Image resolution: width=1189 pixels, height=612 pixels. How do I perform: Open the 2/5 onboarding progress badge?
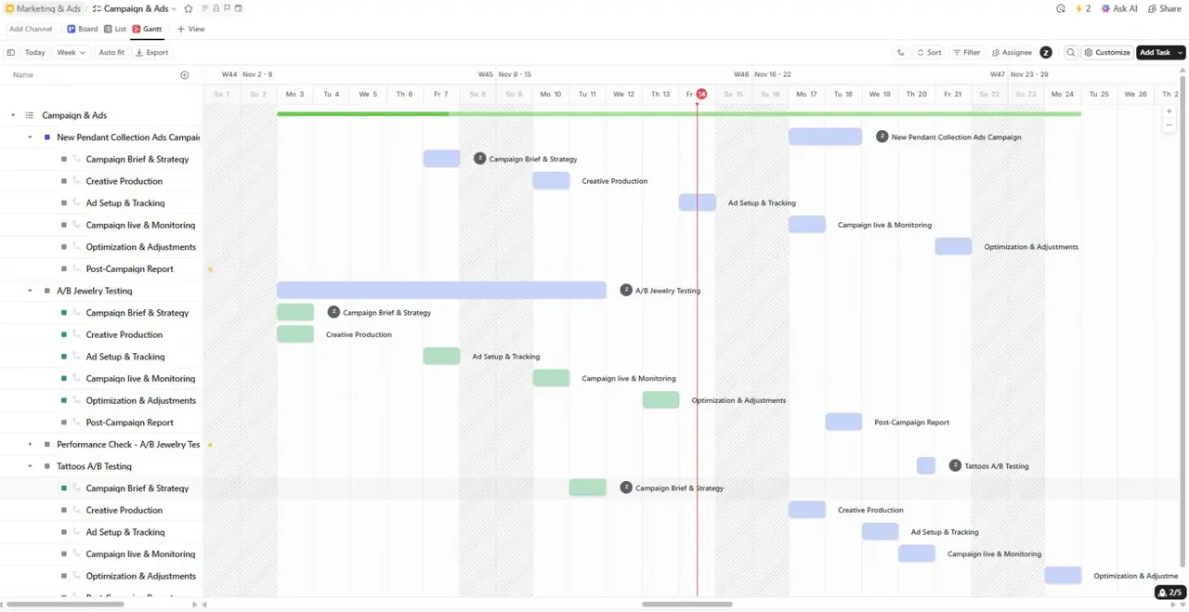1170,592
